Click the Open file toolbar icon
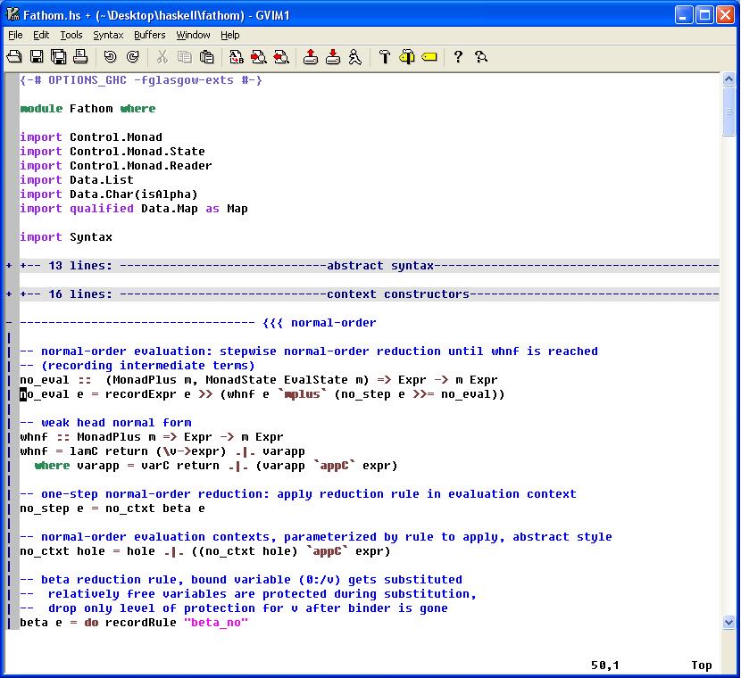The height and width of the screenshot is (678, 741). (x=15, y=57)
